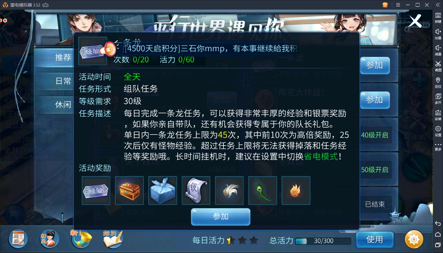Image resolution: width=443 pixels, height=253 pixels.
Task: Open the emulator hamburger menu
Action: (x=398, y=5)
